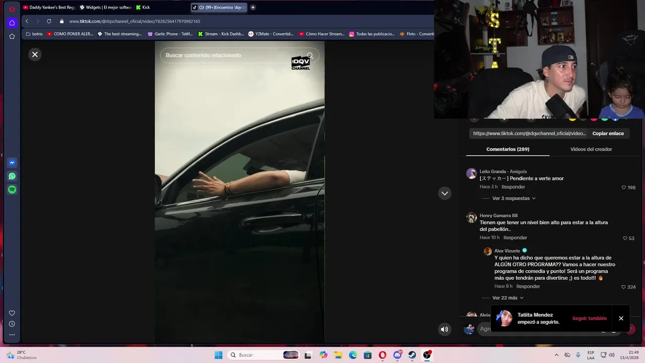Reply to Leito Granda's comment
This screenshot has width=645, height=363.
click(513, 187)
